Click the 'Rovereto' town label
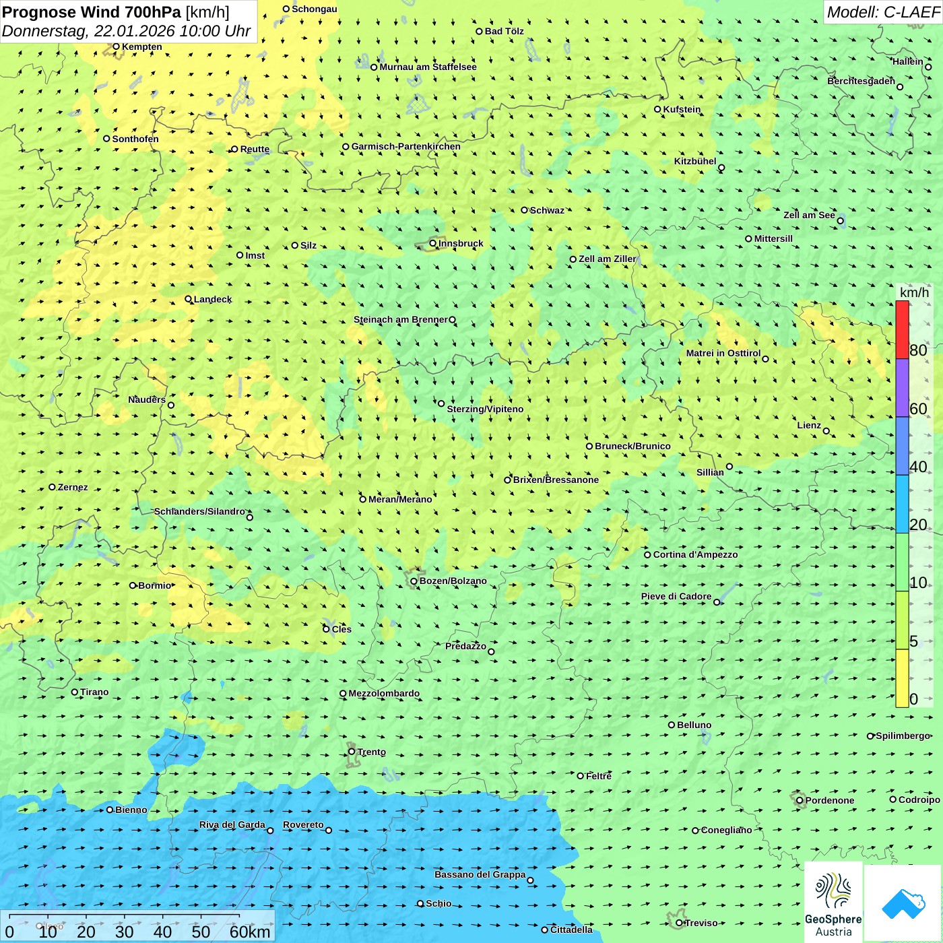The image size is (943, 943). [x=303, y=824]
